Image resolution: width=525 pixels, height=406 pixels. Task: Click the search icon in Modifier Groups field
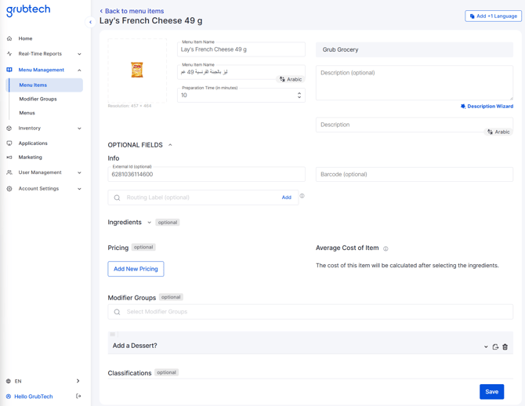point(117,312)
